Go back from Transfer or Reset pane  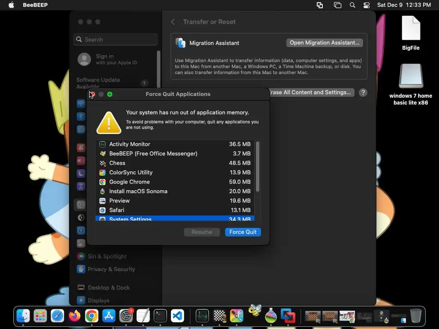173,22
